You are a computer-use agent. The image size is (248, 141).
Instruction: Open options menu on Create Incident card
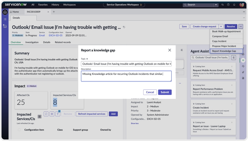(x=232, y=104)
